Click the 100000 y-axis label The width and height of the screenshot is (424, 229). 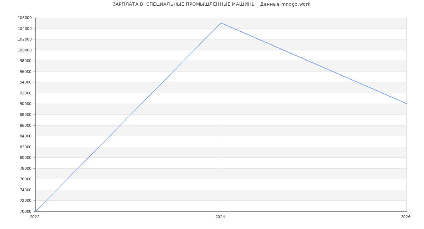pyautogui.click(x=24, y=50)
